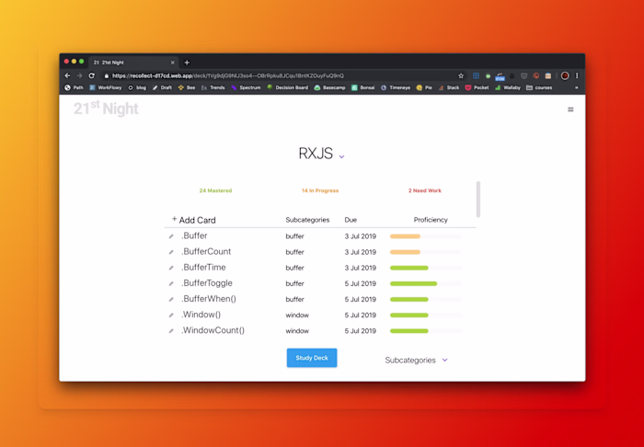Click the padlock site info icon
The height and width of the screenshot is (447, 644).
click(x=107, y=76)
